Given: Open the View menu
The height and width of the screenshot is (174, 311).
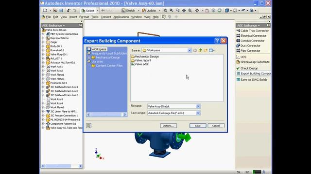Looking at the screenshot, I should (64, 17).
